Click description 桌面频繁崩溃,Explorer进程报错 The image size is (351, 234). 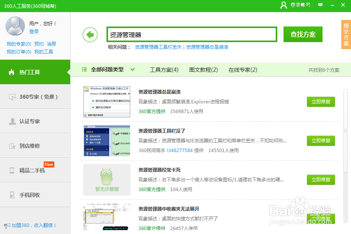click(x=195, y=102)
